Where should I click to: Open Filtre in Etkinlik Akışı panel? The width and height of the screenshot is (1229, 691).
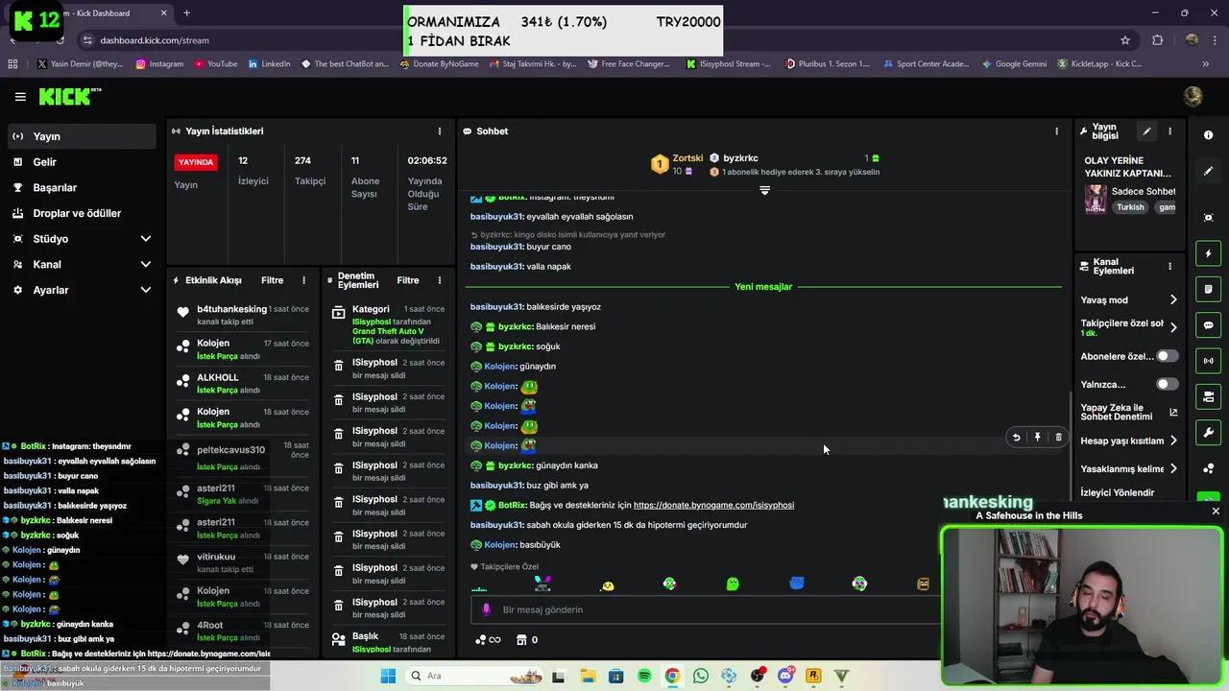(x=272, y=280)
